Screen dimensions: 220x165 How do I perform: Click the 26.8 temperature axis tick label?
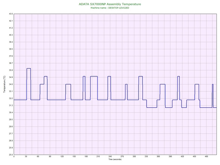pos(11,141)
